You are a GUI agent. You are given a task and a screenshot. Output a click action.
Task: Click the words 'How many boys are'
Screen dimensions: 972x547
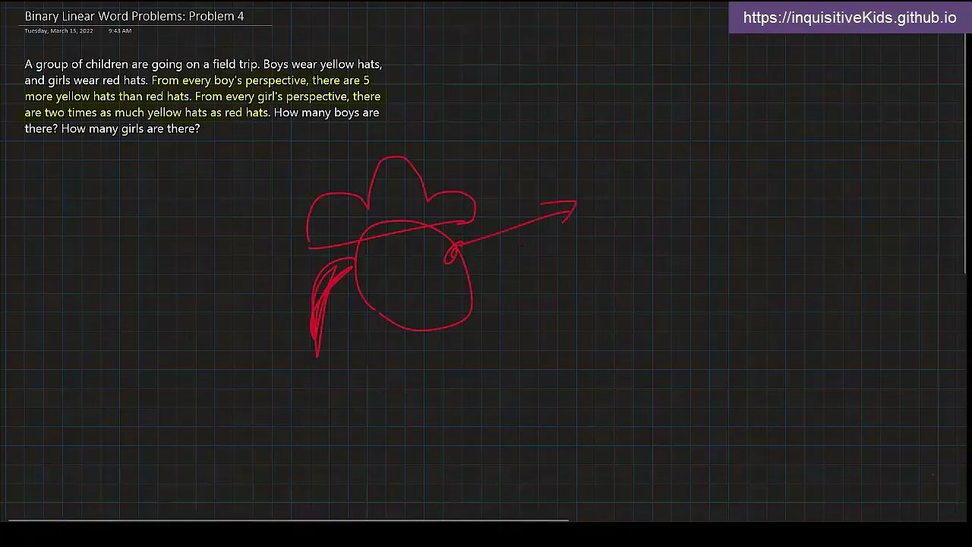click(327, 112)
